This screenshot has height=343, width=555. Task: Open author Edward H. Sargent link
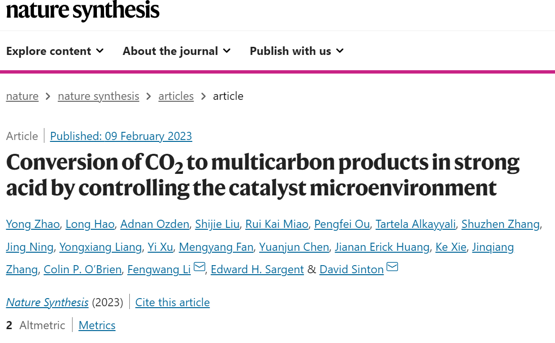(257, 269)
